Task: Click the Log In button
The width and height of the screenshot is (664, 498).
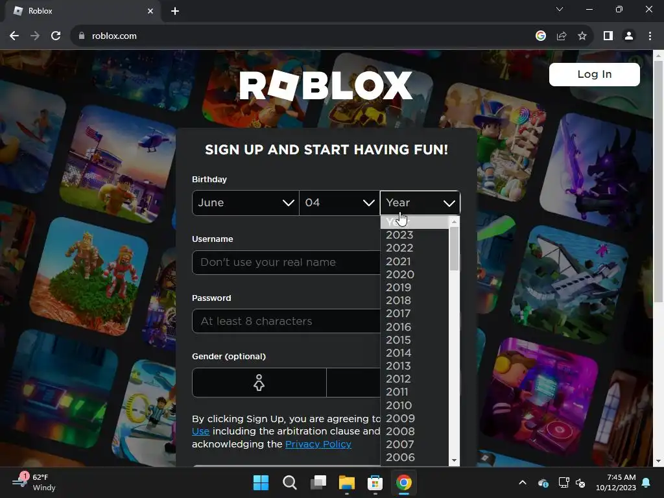Action: click(x=594, y=75)
